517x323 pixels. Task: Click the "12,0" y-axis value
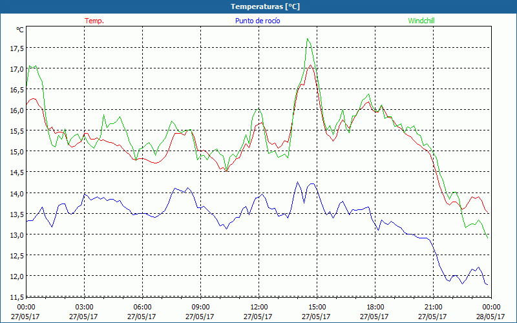(x=17, y=276)
